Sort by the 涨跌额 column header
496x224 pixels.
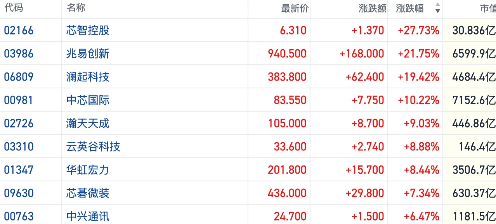[373, 8]
